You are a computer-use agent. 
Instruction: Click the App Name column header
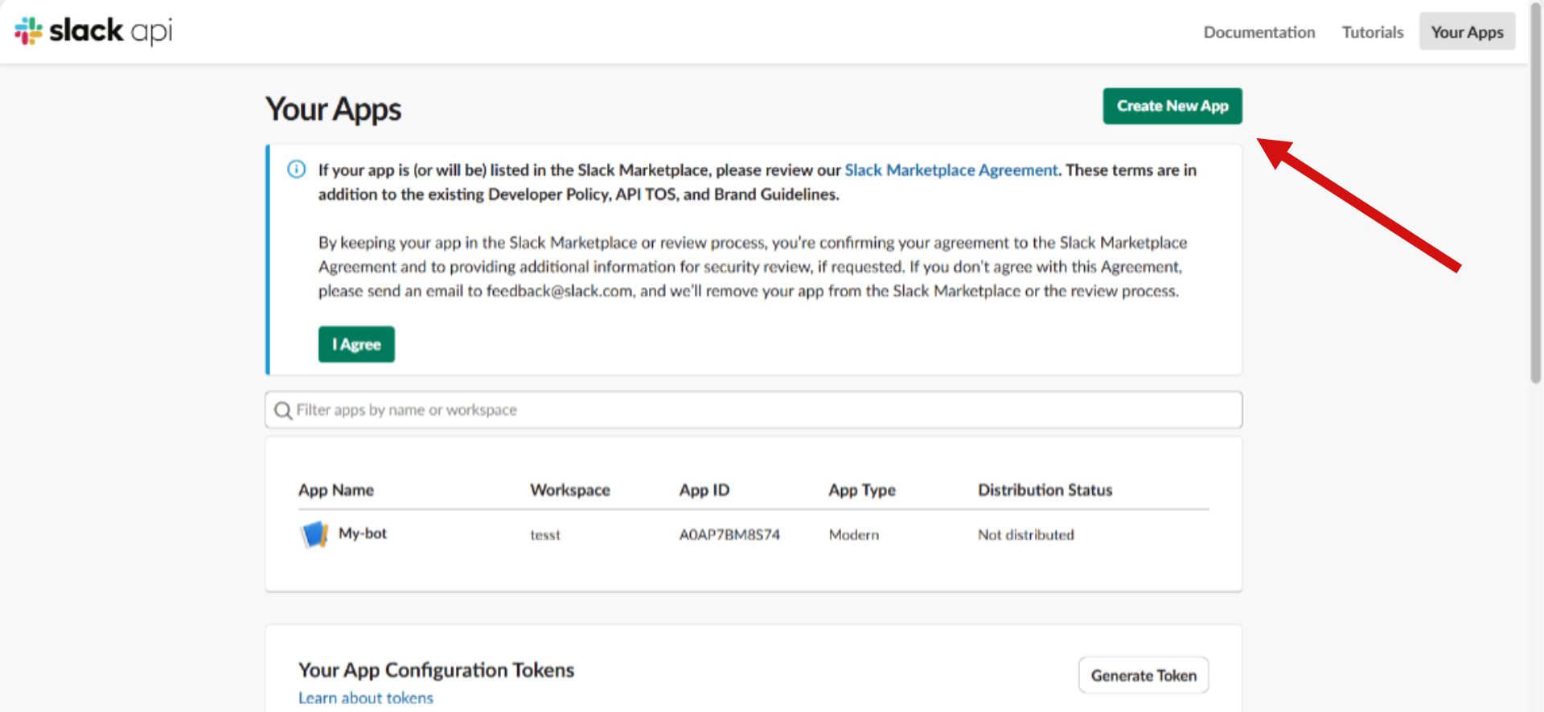(x=336, y=490)
